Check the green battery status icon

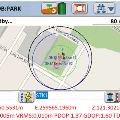pos(62,8)
